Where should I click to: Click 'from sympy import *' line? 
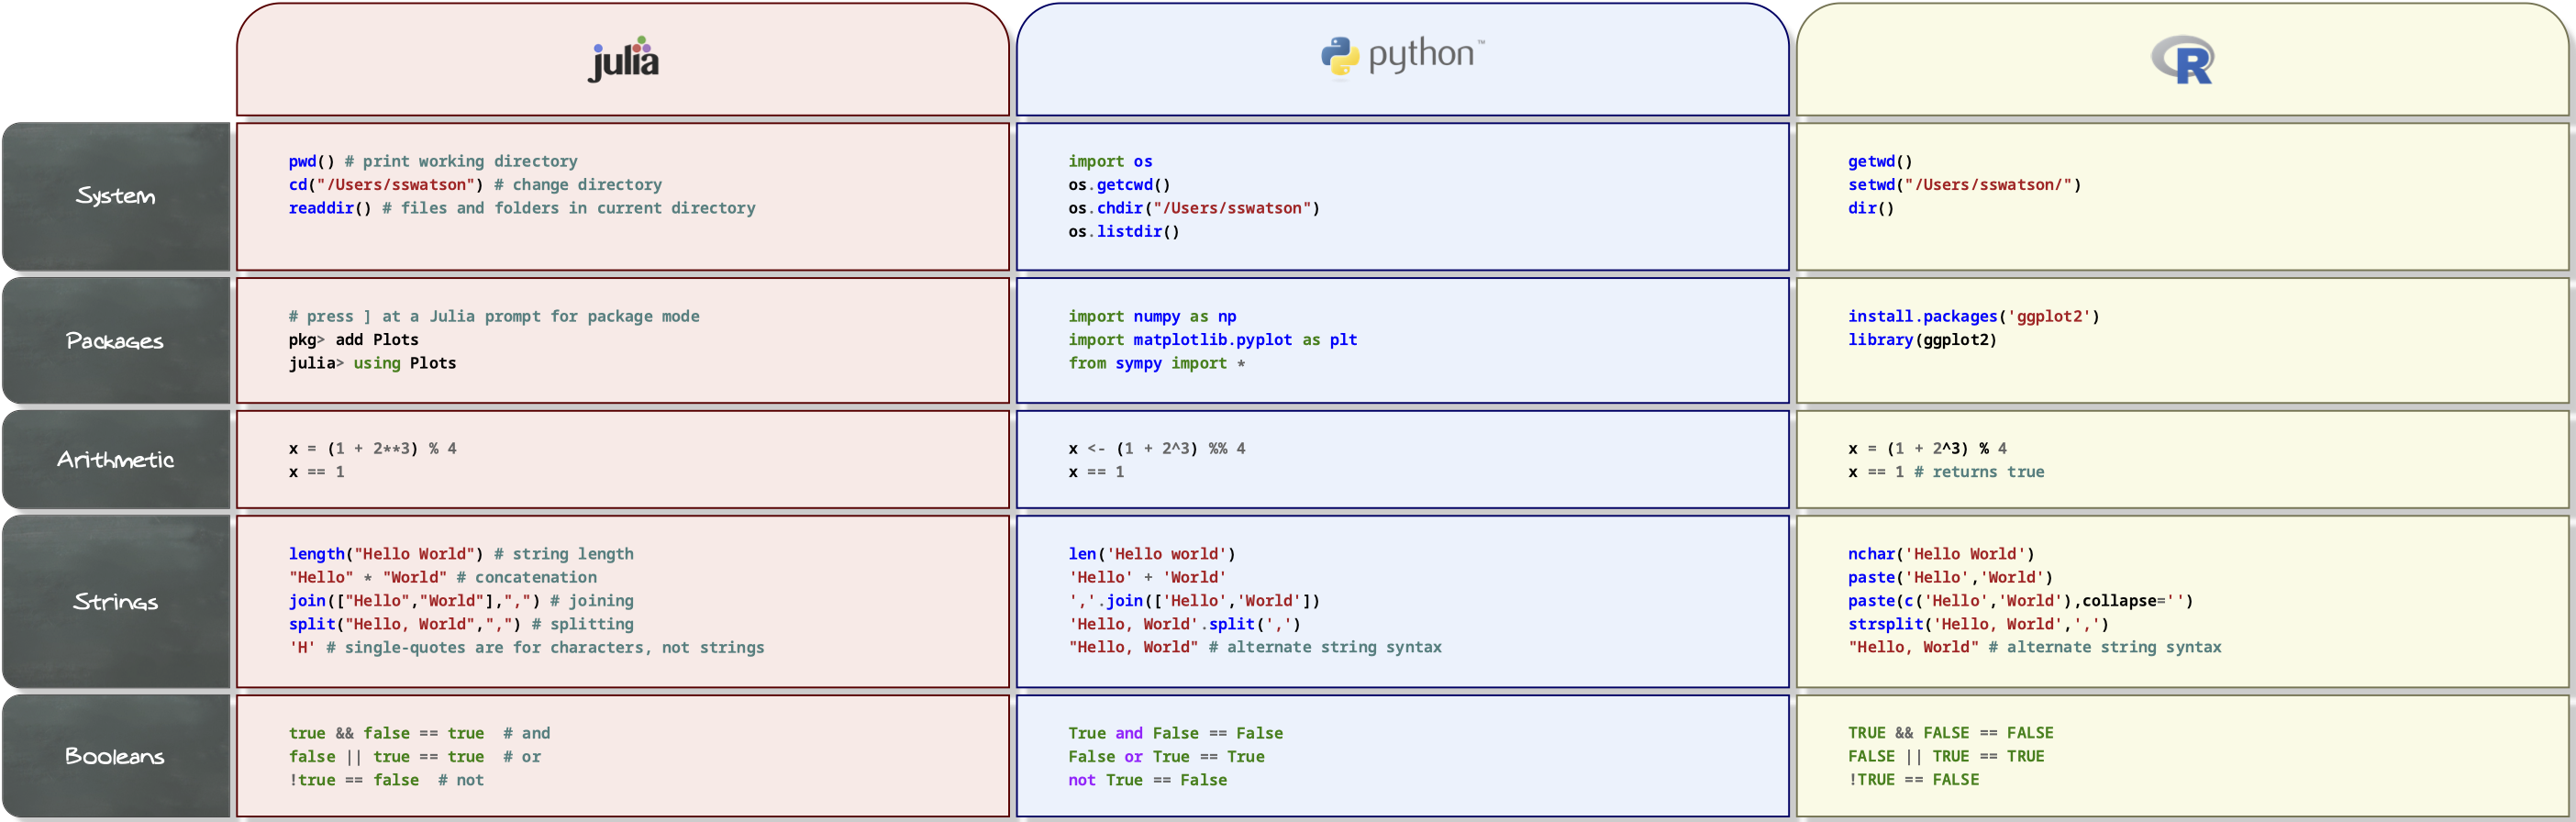1156,363
